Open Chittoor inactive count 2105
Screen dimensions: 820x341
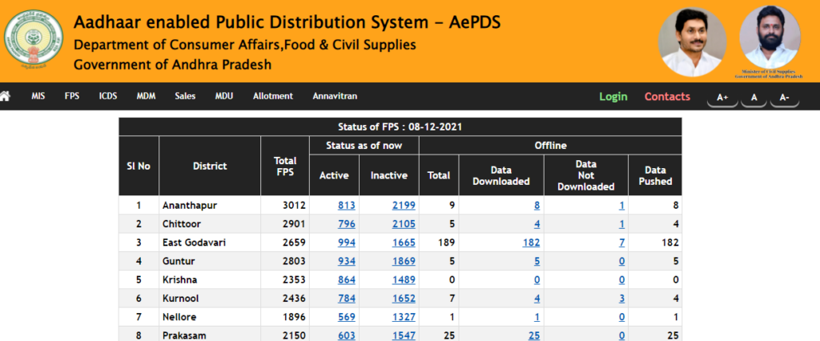coord(404,224)
